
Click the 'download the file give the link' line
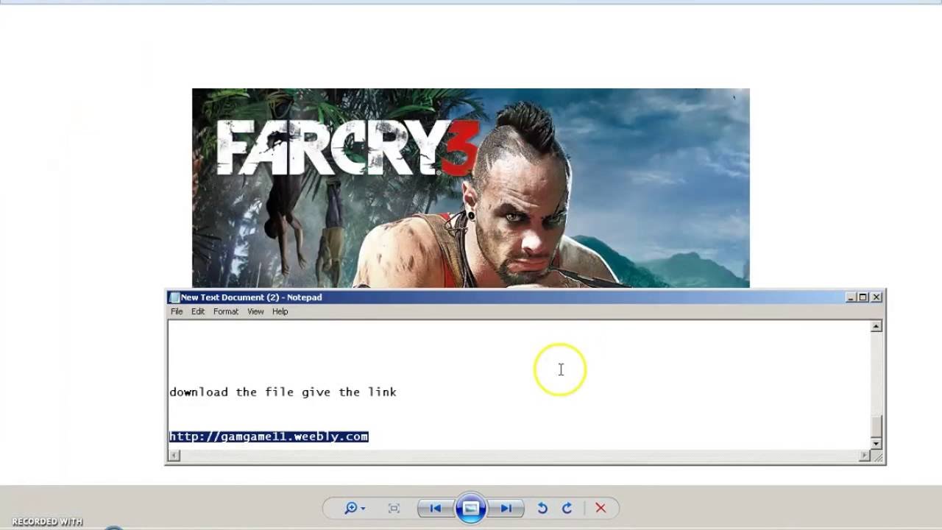(283, 392)
